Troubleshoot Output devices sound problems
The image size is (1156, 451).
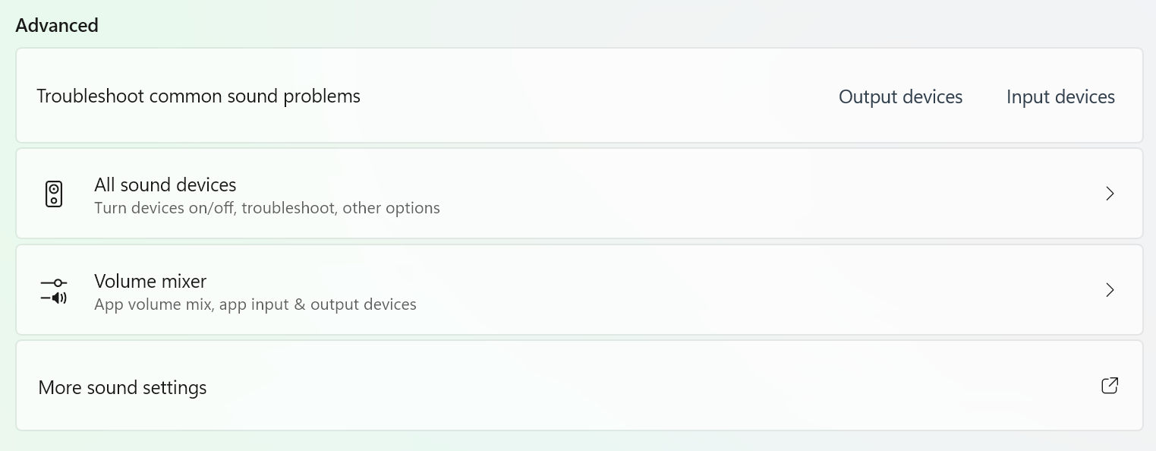[900, 97]
